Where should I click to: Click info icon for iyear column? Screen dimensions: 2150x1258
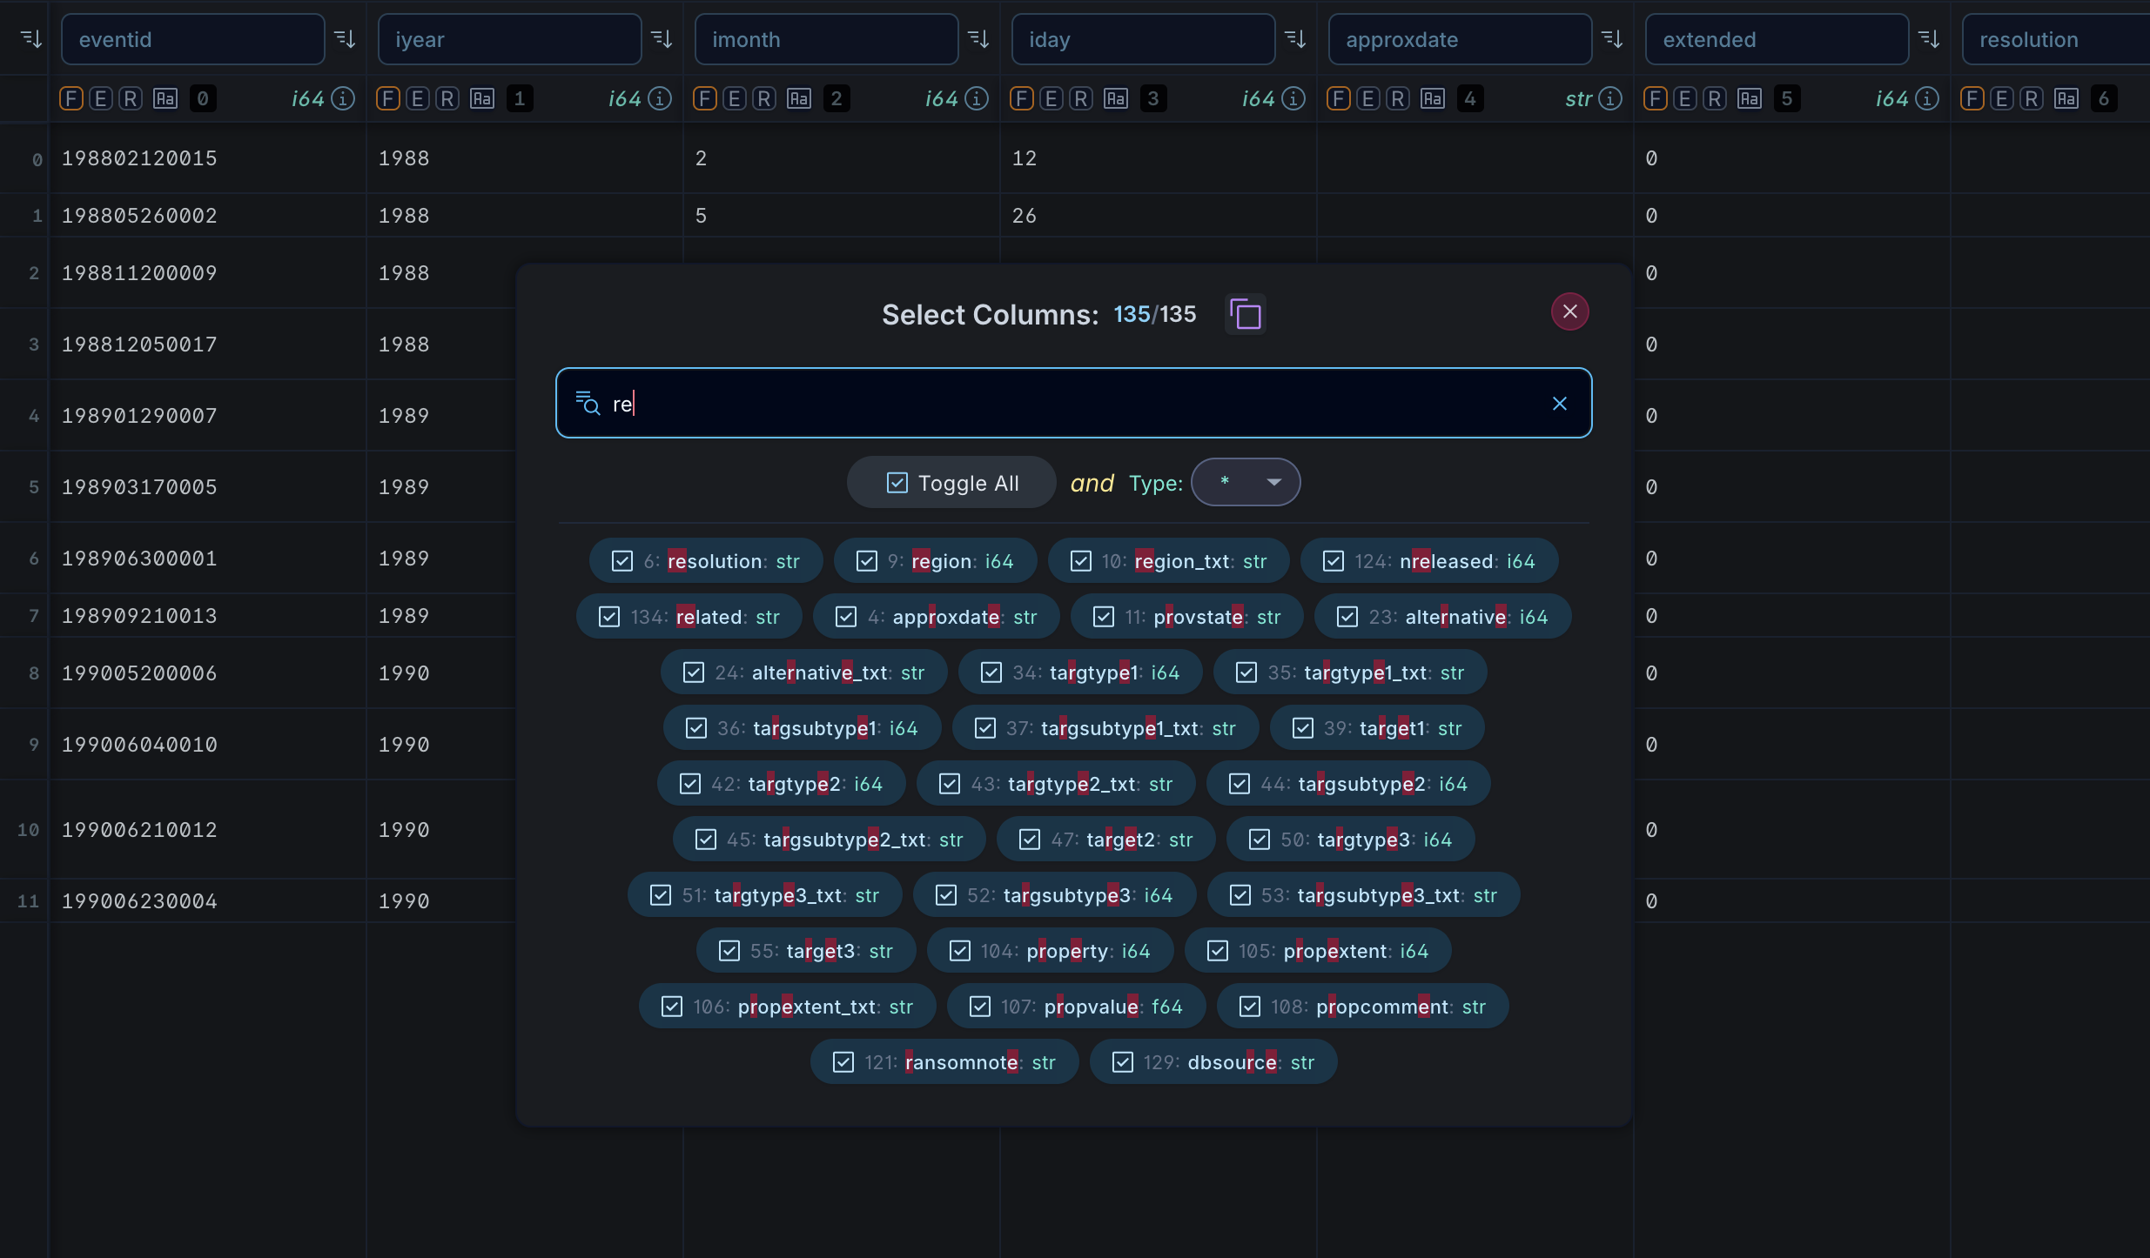pyautogui.click(x=661, y=99)
